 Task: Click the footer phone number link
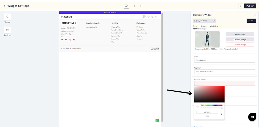coord(70,28)
